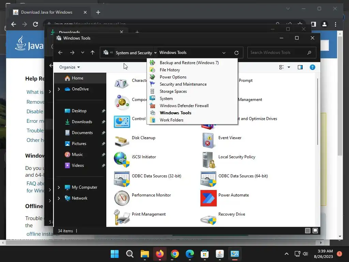The width and height of the screenshot is (349, 262).
Task: Select Component Services icon
Action: (x=122, y=102)
